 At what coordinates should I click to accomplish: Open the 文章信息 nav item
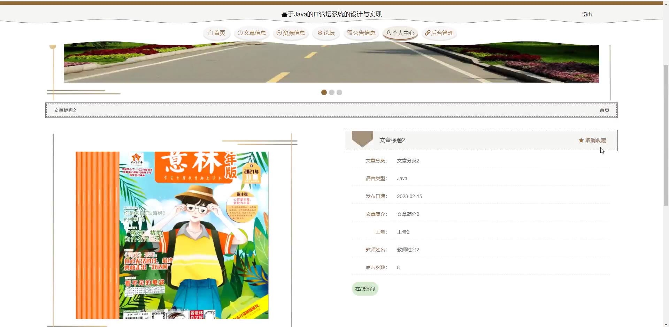(x=252, y=33)
